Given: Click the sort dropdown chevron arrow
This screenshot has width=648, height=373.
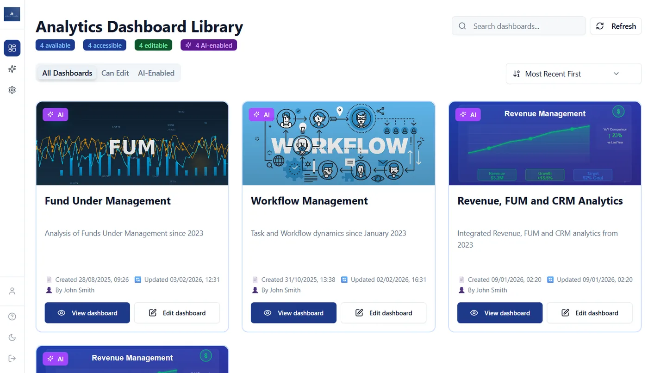Looking at the screenshot, I should point(616,74).
